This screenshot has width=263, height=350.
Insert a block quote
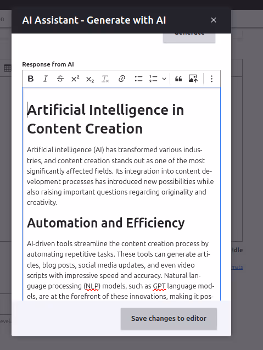coord(178,79)
